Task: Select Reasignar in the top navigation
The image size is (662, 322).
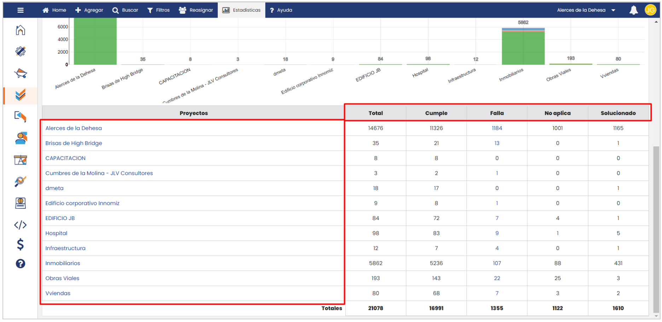Action: (196, 10)
